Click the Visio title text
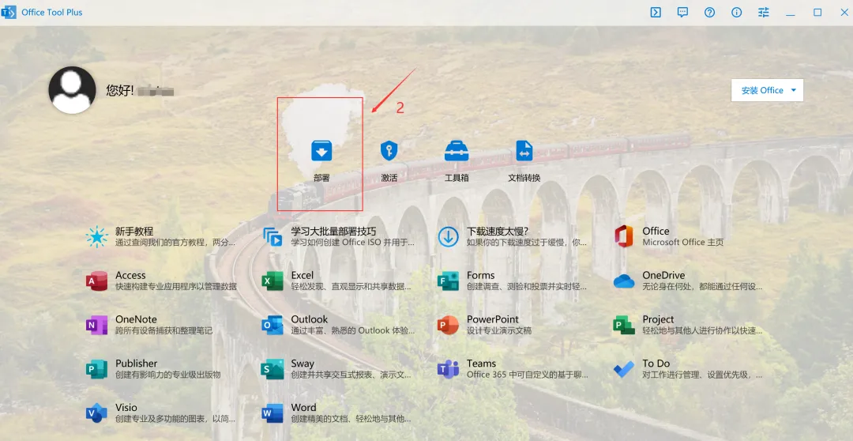Image resolution: width=853 pixels, height=441 pixels. click(x=126, y=407)
